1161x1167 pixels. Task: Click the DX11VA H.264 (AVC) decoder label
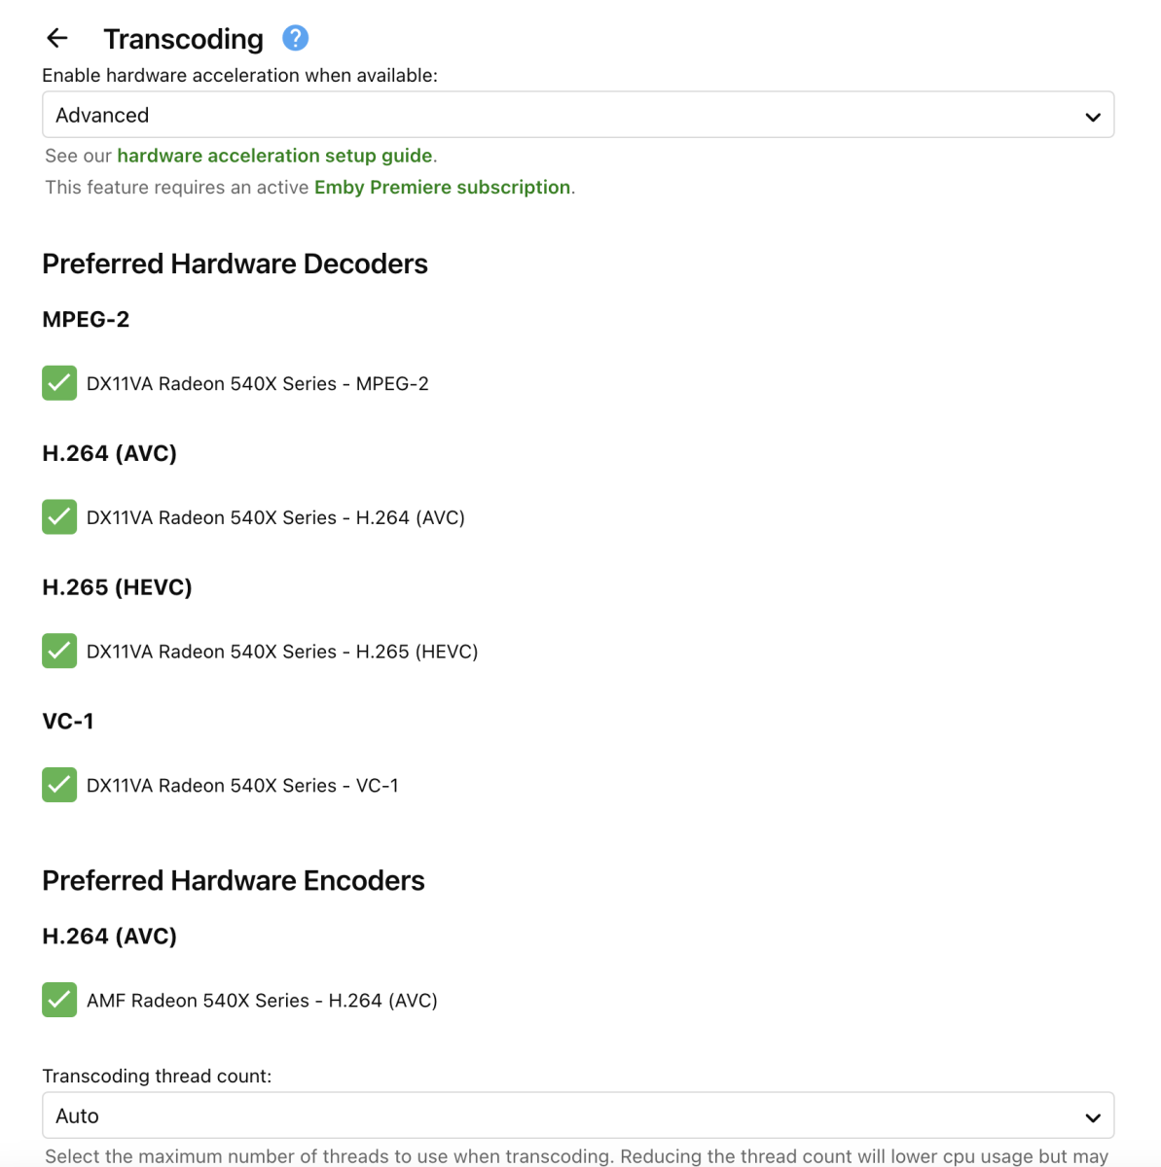coord(275,517)
